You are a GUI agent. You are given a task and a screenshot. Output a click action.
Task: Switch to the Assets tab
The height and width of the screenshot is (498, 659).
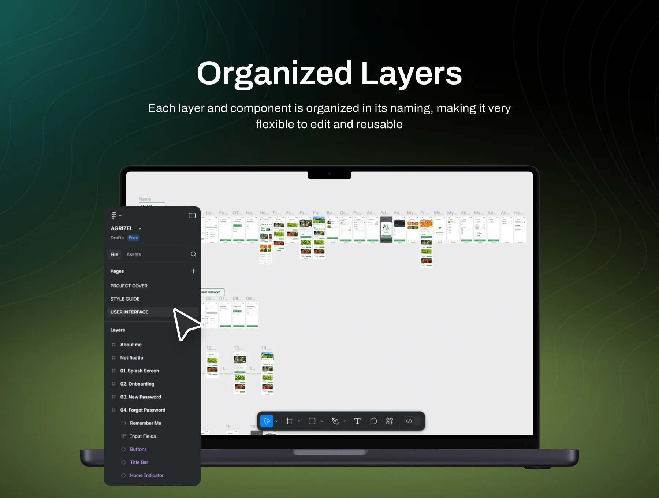134,254
